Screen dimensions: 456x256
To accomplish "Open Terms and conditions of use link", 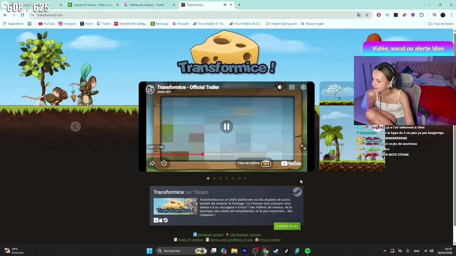I will click(x=231, y=240).
